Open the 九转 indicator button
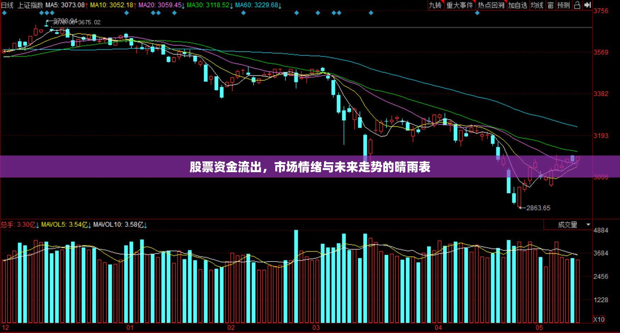Screen dimensions: 620x333 pos(435,5)
